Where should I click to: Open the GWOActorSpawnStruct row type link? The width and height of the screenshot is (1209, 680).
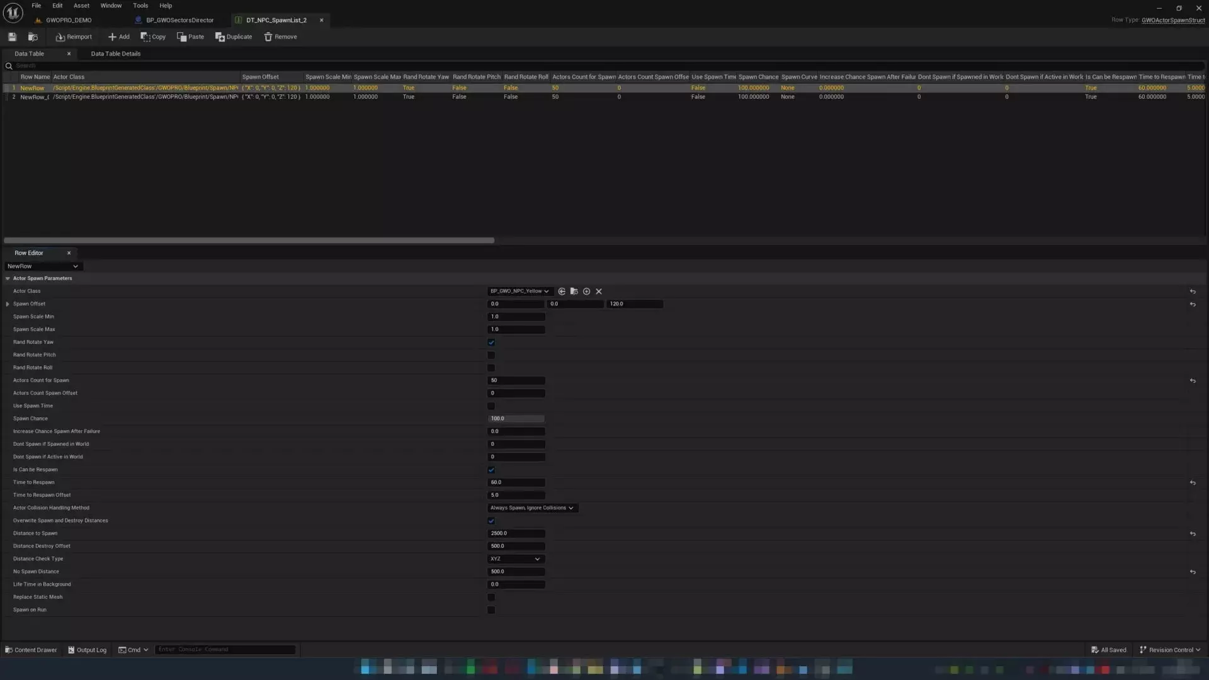[1172, 20]
